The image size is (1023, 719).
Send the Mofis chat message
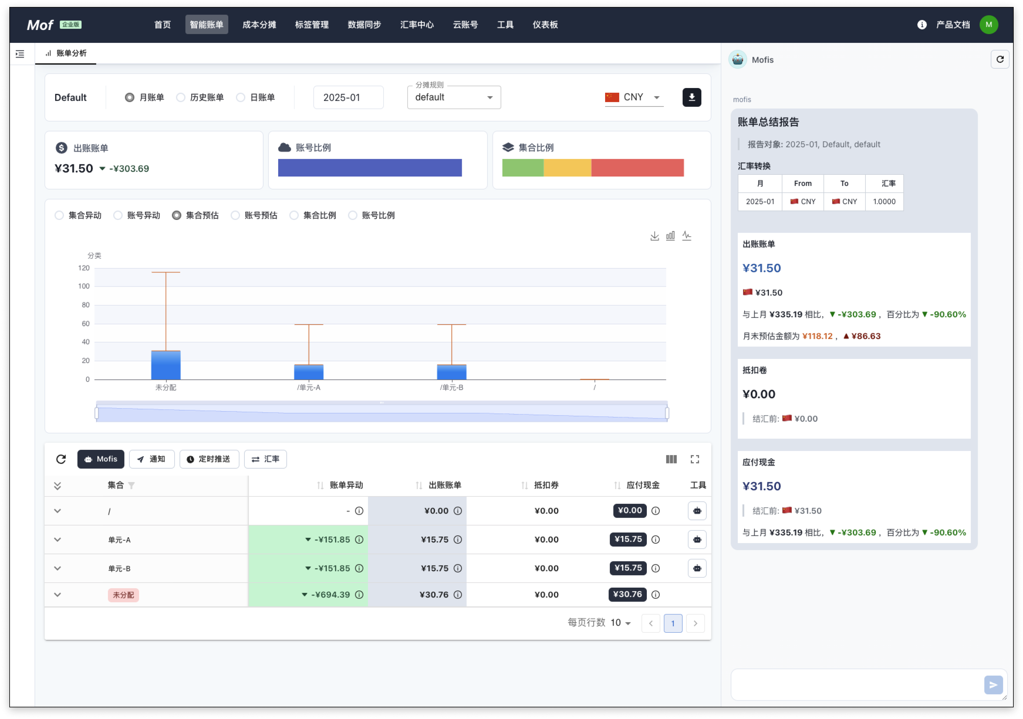(993, 685)
